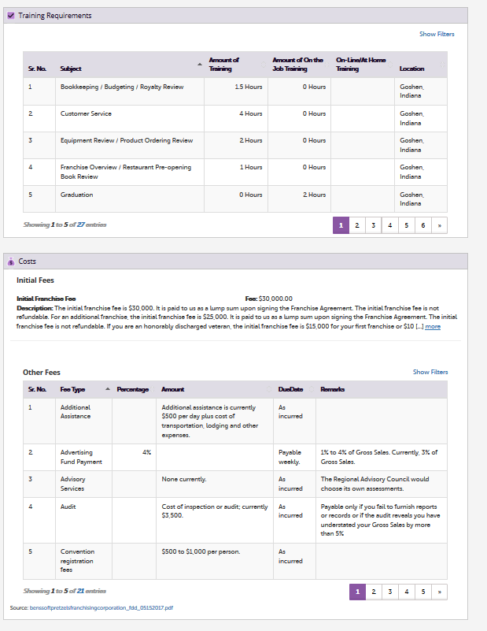This screenshot has width=487, height=631.
Task: Click the Costs money bag icon
Action: 11,262
